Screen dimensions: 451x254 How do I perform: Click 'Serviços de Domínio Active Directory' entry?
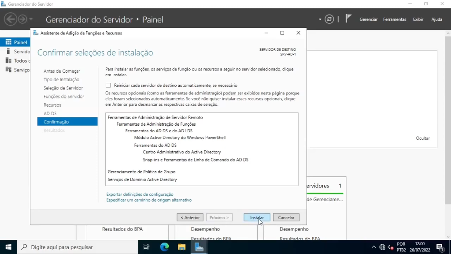click(142, 180)
